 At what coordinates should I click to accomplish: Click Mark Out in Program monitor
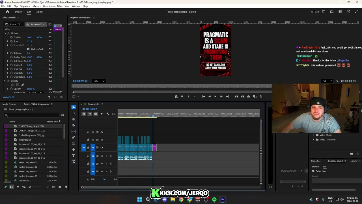point(194,97)
